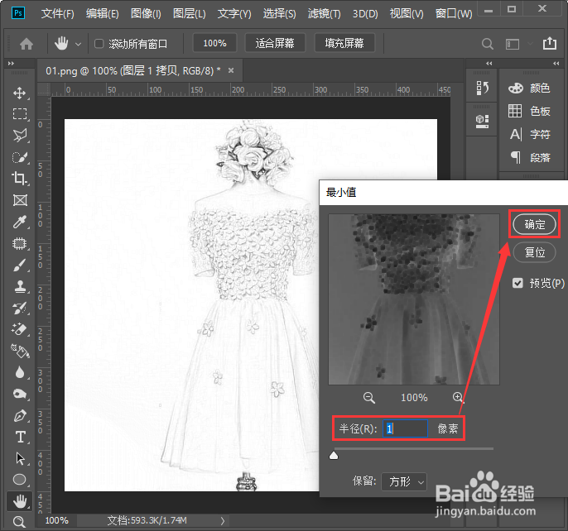Open the 文件(F) menu
This screenshot has height=531, width=568.
pos(58,14)
